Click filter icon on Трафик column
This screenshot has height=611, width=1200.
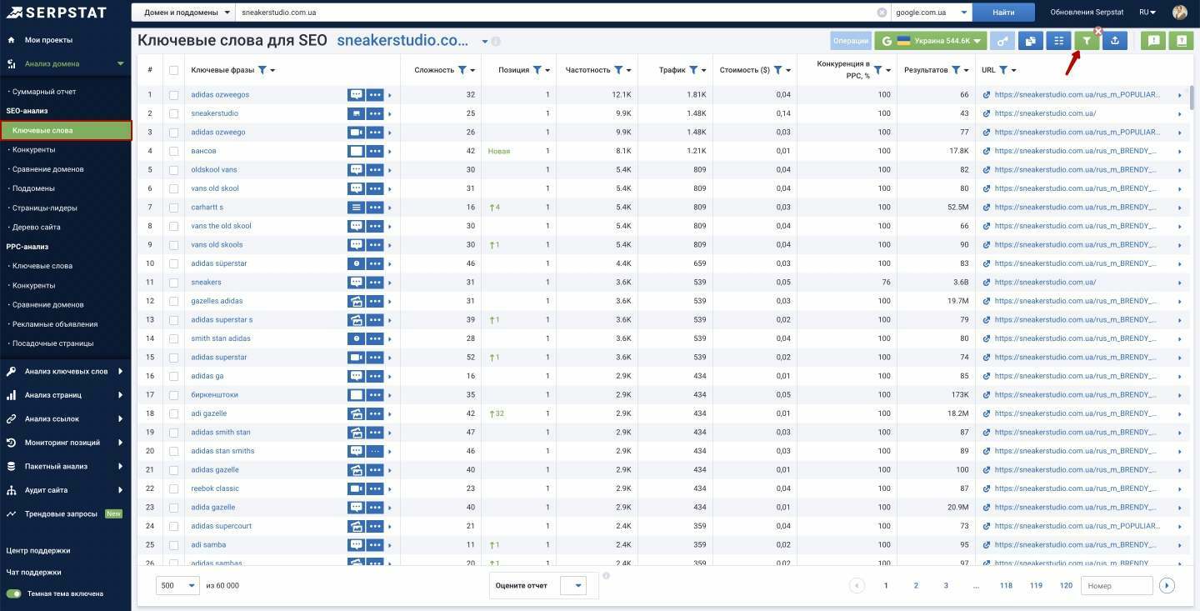(694, 70)
